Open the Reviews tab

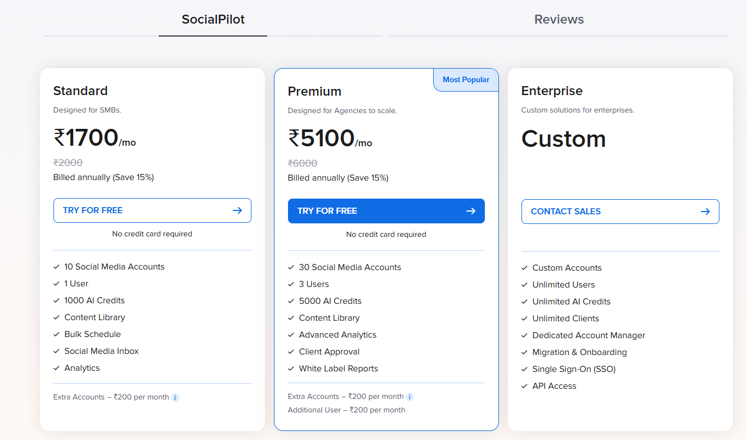tap(559, 20)
